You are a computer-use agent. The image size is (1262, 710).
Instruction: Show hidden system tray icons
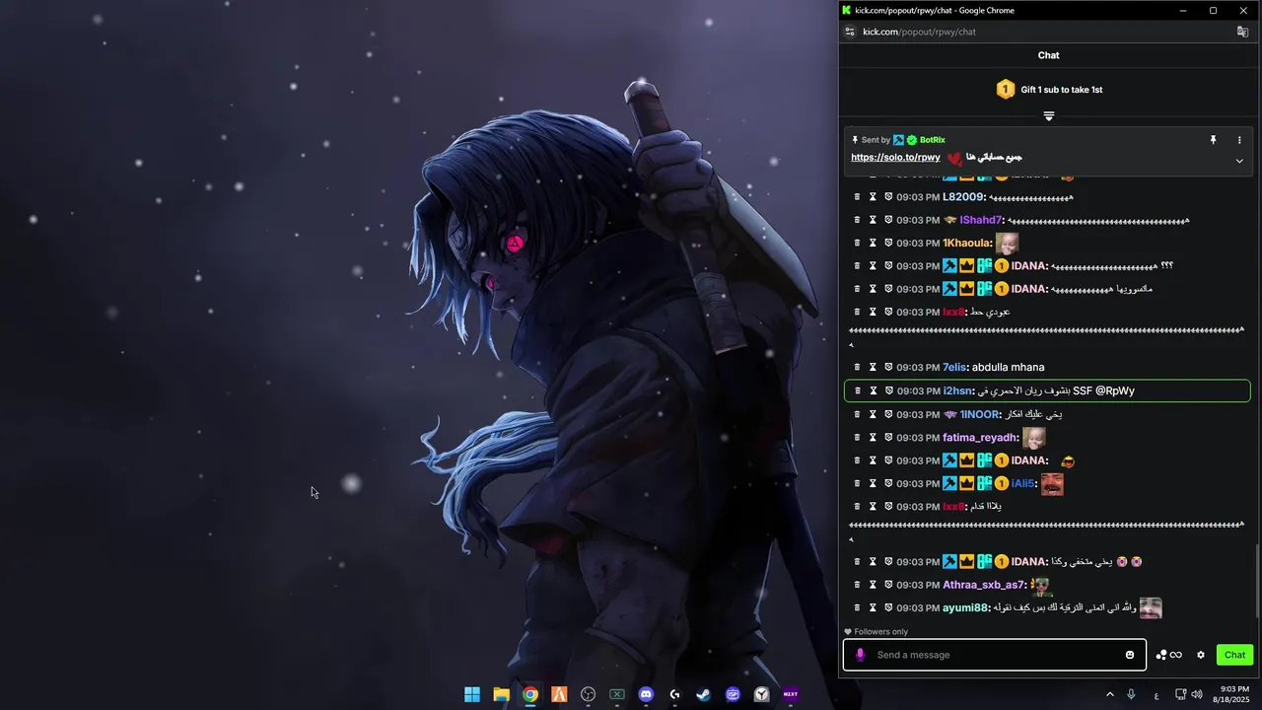1109,694
